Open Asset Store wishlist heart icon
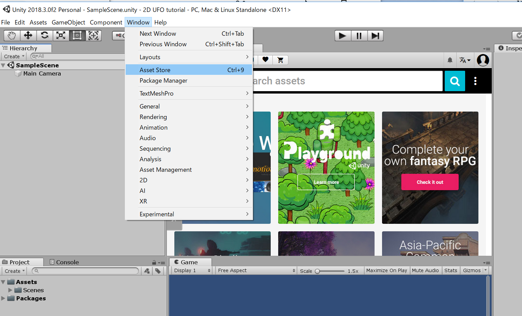Screen dimensions: 522x316 coord(265,60)
